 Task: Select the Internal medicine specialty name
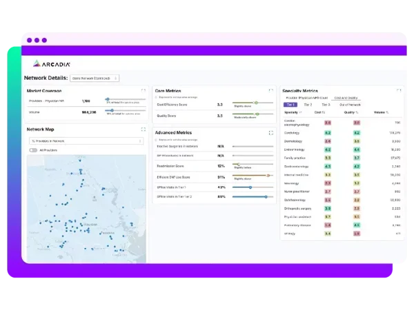pyautogui.click(x=296, y=175)
